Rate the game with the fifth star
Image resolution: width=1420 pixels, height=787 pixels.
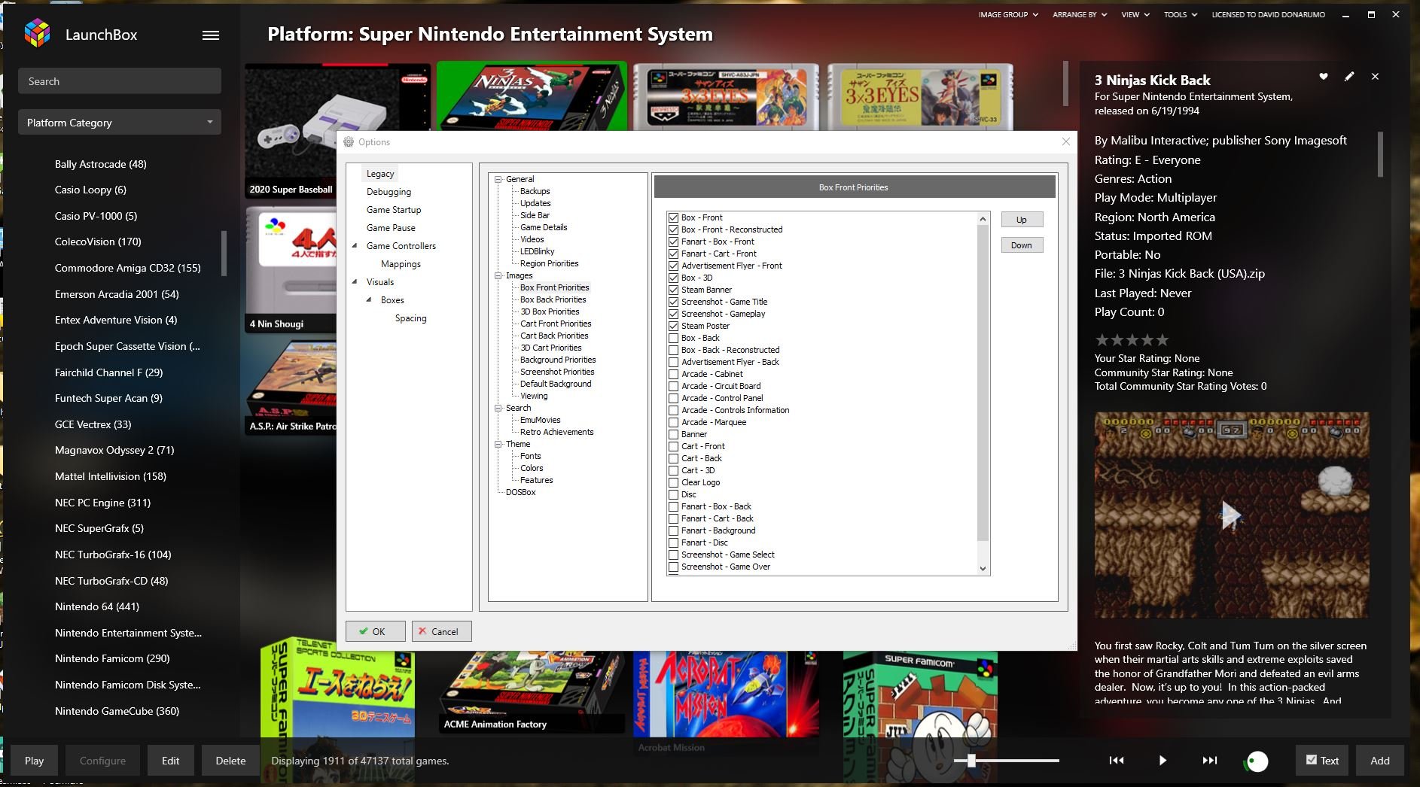point(1163,340)
